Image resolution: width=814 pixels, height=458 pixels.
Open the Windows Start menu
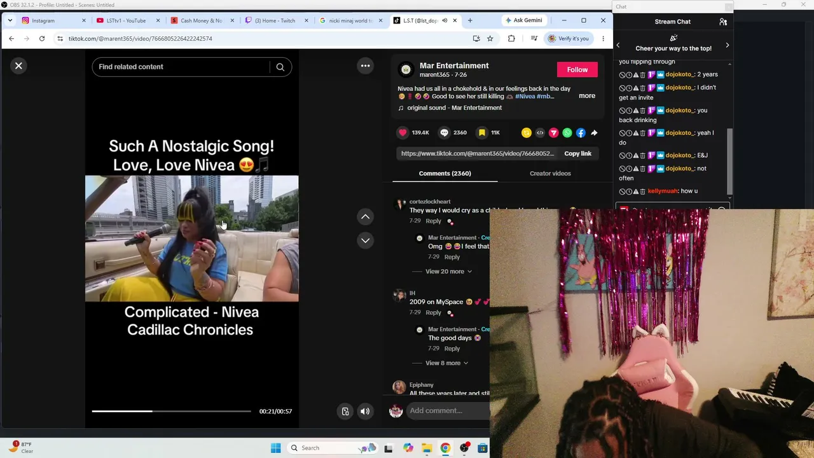[x=275, y=448]
